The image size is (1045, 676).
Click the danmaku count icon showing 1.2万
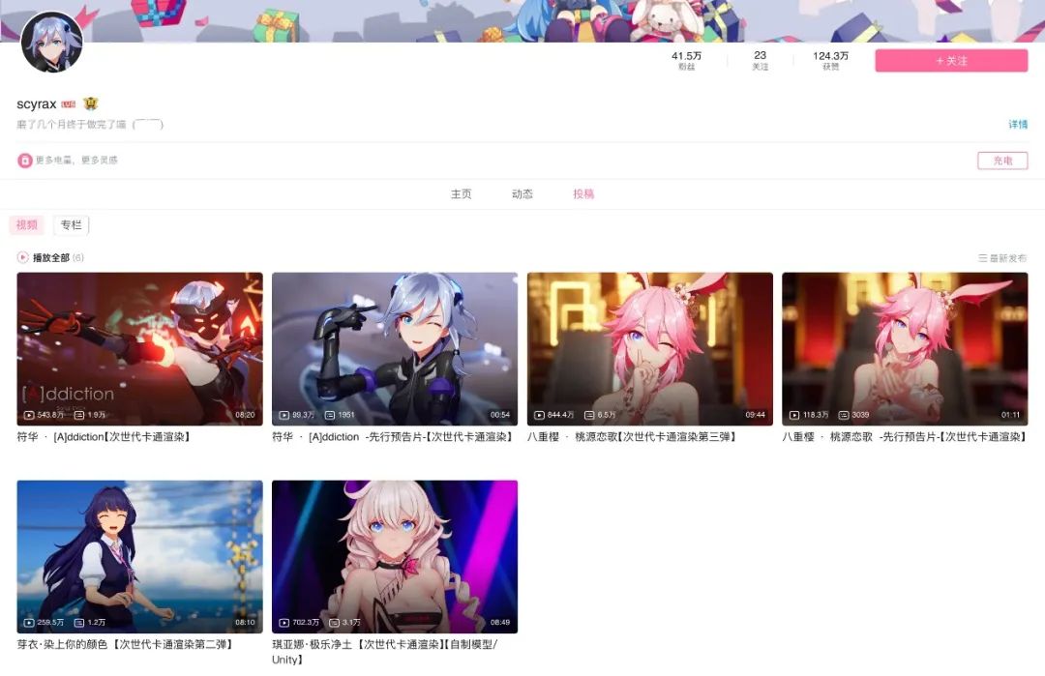coord(79,623)
